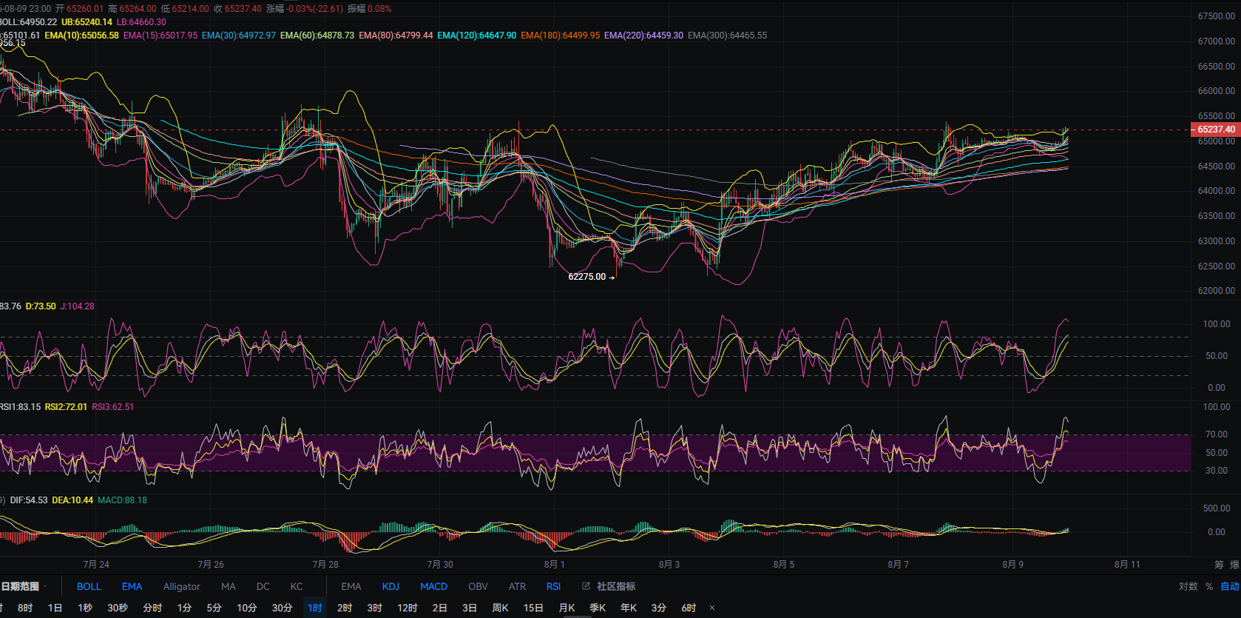Click the 自动 auto-scale button
This screenshot has height=618, width=1241.
[1230, 586]
